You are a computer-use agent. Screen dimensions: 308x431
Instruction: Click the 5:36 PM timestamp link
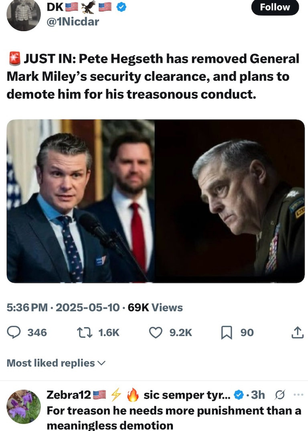[x=27, y=308]
